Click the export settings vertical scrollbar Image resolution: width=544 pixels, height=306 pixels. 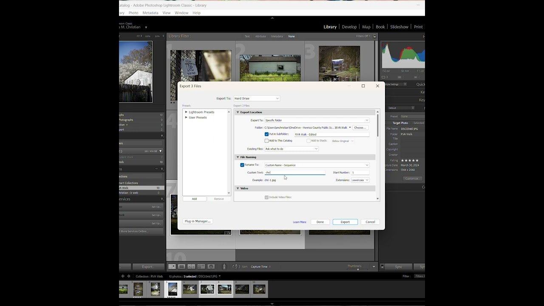[377, 125]
